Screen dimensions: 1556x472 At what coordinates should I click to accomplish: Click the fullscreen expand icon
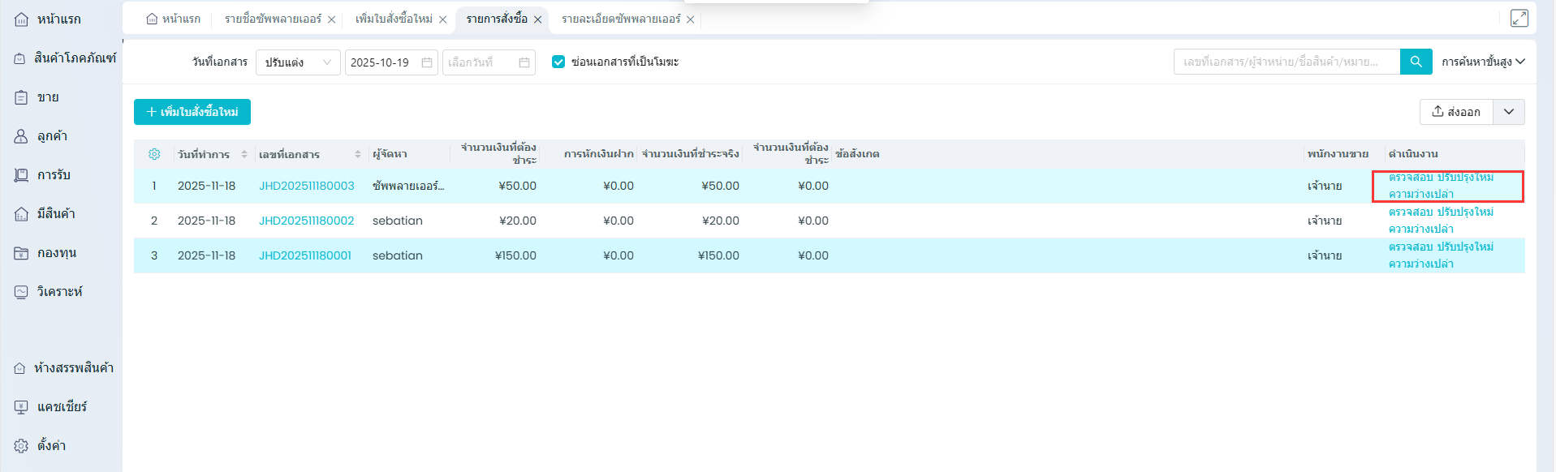(1519, 19)
